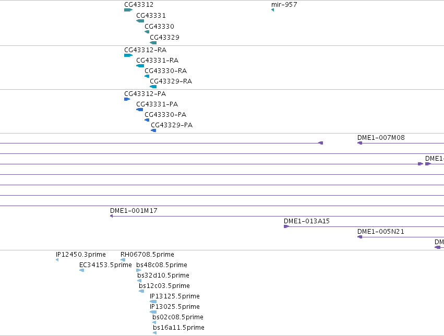
Task: Select the CG43331-PA protein glyph
Action: (x=140, y=110)
